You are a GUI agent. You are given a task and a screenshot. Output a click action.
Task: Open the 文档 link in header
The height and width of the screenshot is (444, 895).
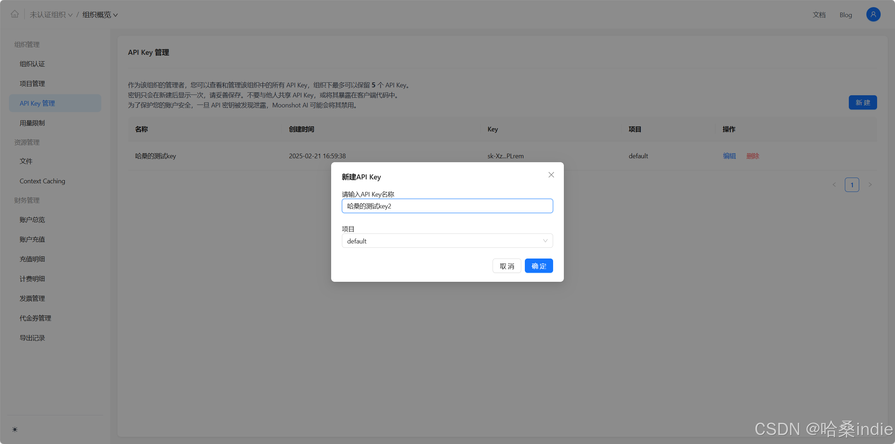pyautogui.click(x=819, y=15)
